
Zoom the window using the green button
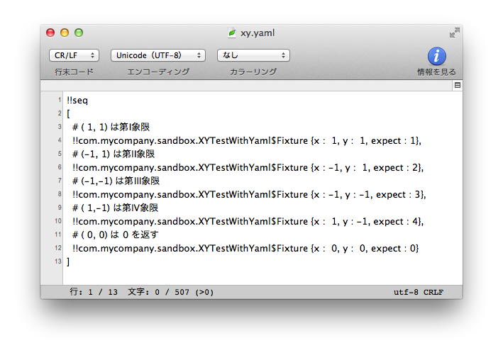[79, 33]
